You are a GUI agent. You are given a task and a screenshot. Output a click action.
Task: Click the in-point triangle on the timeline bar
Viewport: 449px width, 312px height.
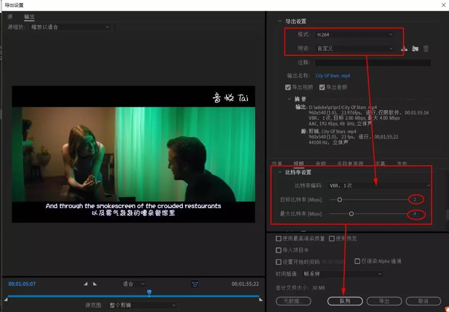pyautogui.click(x=6, y=299)
